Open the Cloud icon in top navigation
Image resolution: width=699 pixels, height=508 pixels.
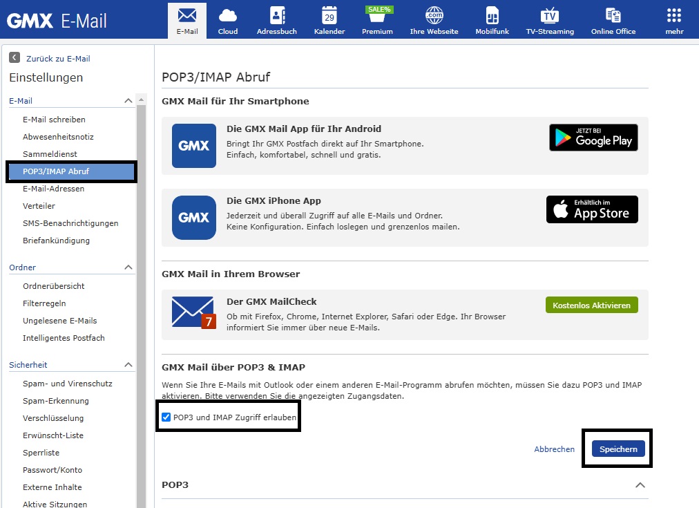coord(228,21)
